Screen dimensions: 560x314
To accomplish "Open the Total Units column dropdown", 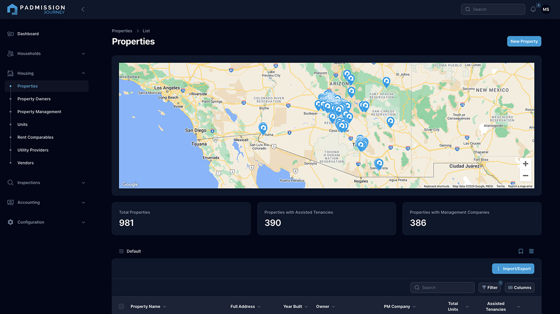I will (467, 307).
